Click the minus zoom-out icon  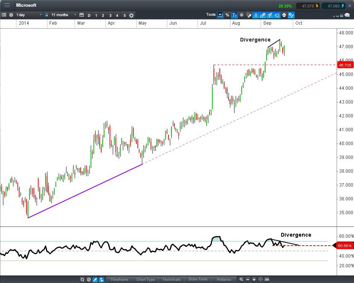click(x=248, y=279)
